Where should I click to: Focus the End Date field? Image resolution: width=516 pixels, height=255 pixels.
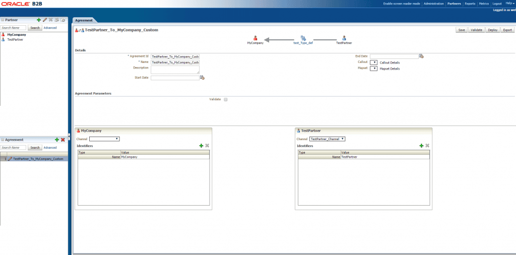[x=394, y=56]
